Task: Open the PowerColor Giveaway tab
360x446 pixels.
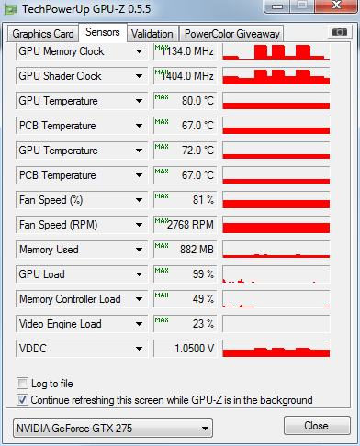Action: 232,34
